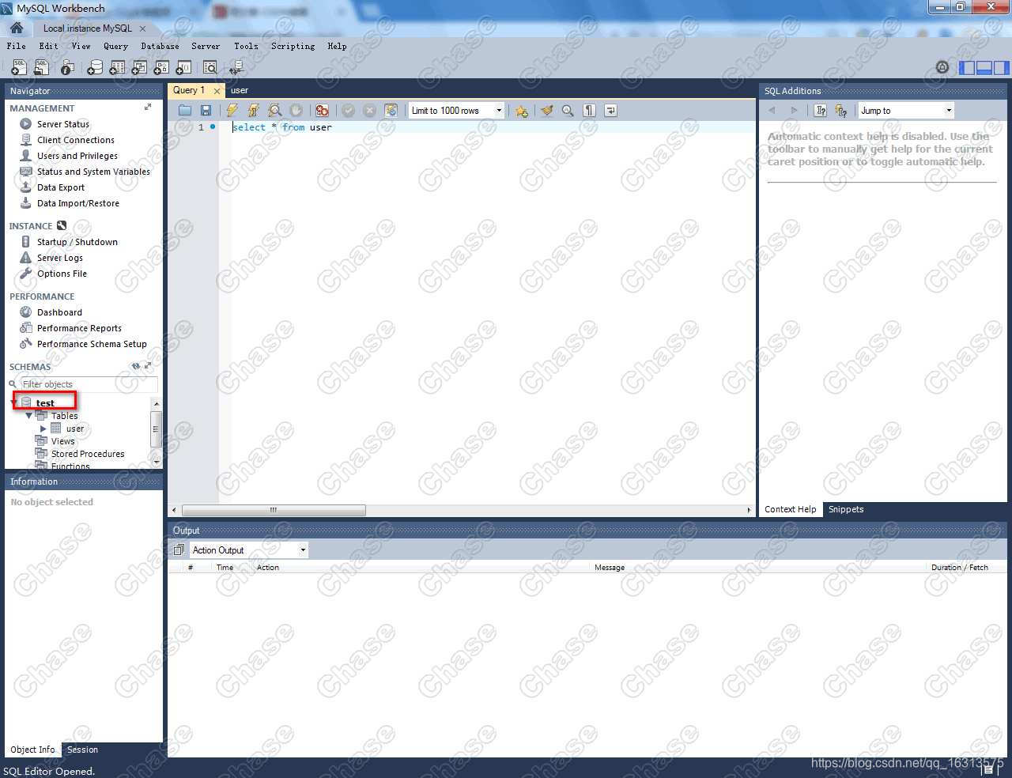The height and width of the screenshot is (778, 1012).
Task: Open the Query menu
Action: [115, 46]
